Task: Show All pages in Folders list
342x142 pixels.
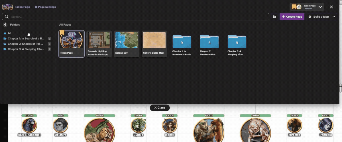Action: 9,33
